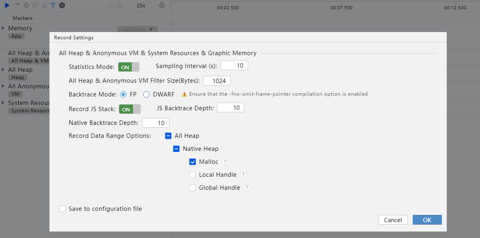Click the blue filter funnel icon
Image resolution: width=480 pixels, height=238 pixels.
[53, 5]
